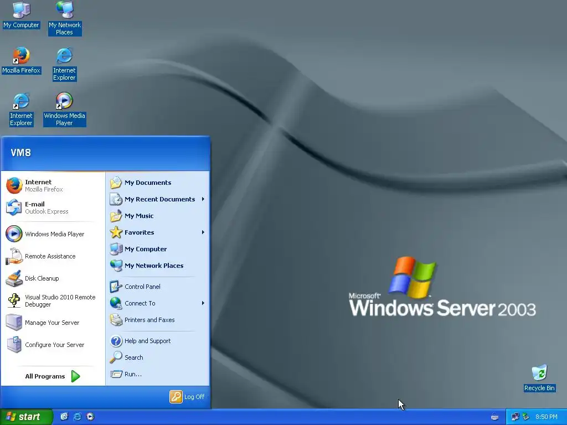
Task: Open Help and Support
Action: point(158,341)
